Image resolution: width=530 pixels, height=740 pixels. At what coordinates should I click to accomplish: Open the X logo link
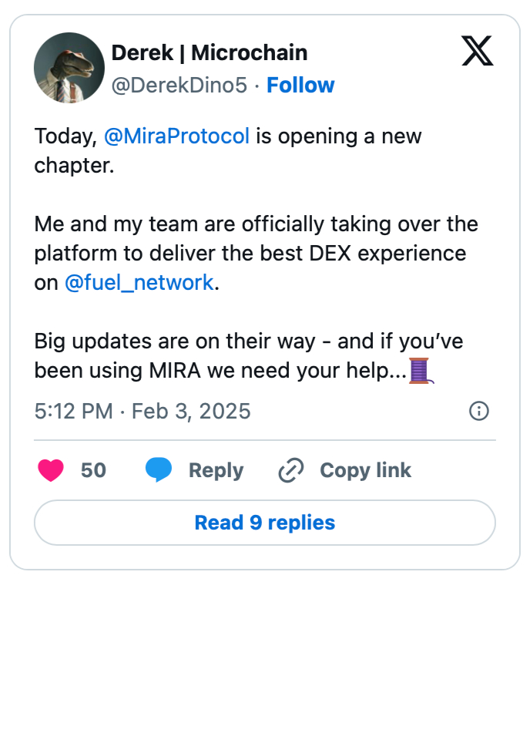[x=477, y=52]
